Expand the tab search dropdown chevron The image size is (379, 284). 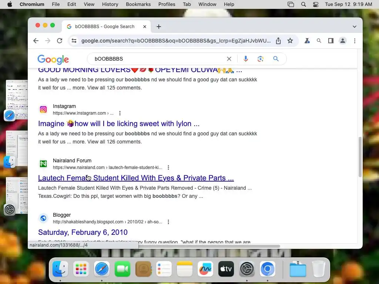[x=354, y=27]
